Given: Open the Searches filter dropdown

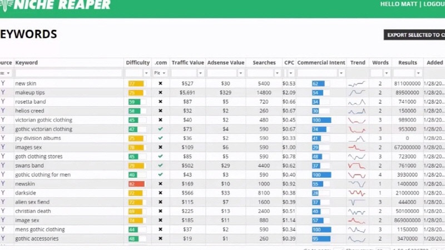Looking at the screenshot, I should (x=277, y=73).
